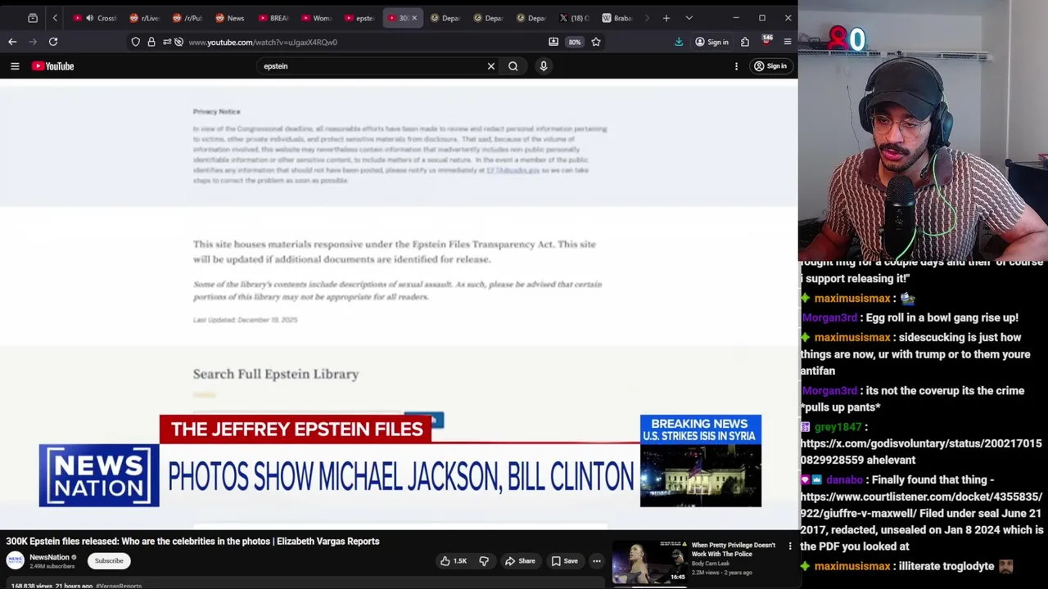Go to YouTube home via logo
1048x589 pixels.
pyautogui.click(x=53, y=66)
